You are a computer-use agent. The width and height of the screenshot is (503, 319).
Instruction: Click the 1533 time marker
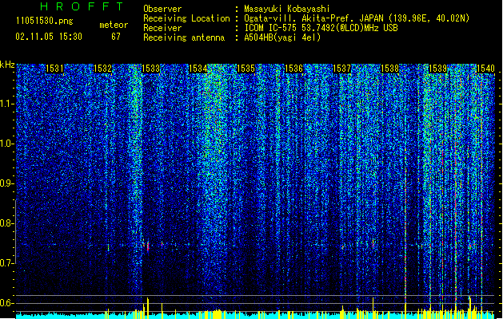150,69
